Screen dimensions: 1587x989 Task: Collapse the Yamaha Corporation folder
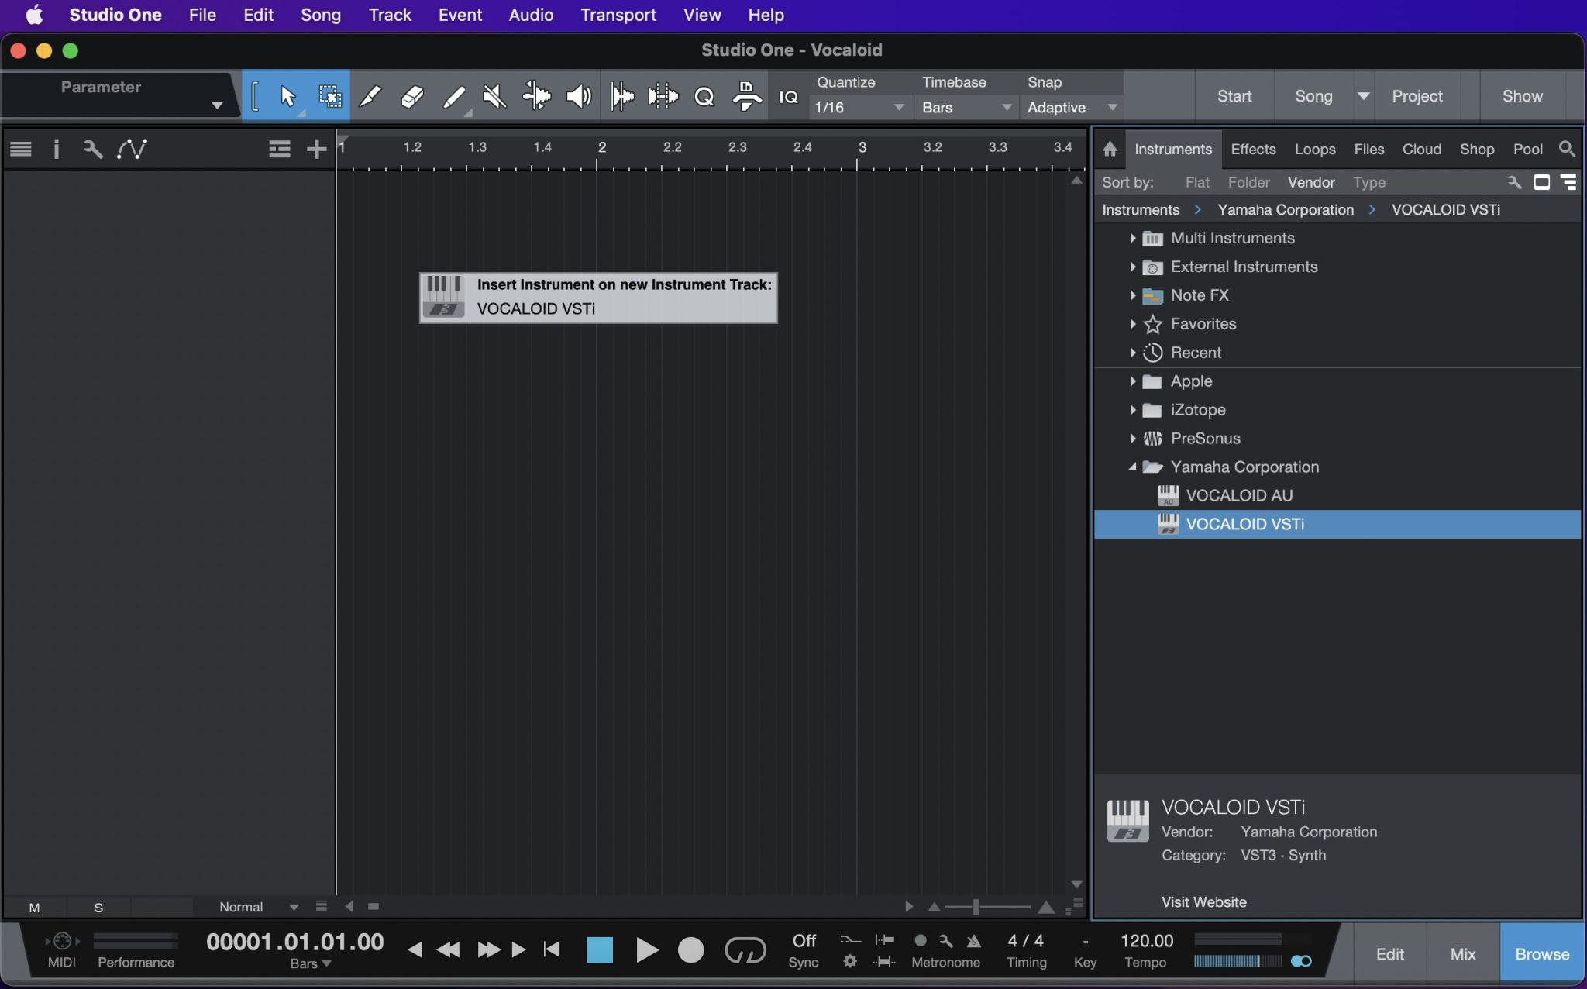coord(1132,467)
